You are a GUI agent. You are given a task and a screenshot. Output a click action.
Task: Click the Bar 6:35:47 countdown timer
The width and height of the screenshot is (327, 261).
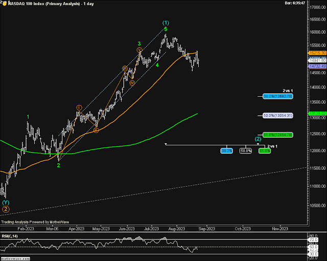click(x=295, y=3)
